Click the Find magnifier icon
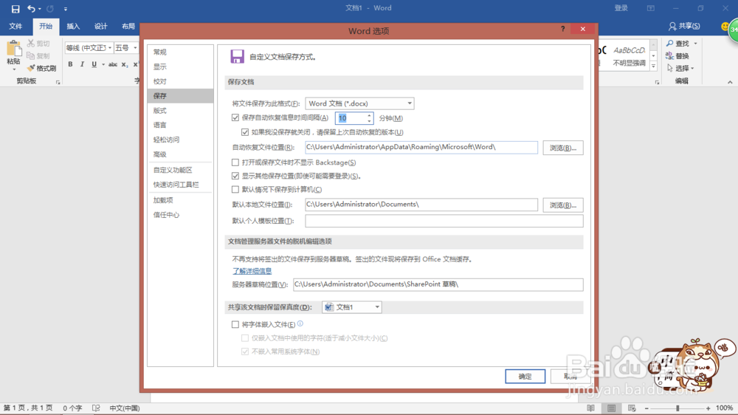The height and width of the screenshot is (415, 738). click(669, 44)
